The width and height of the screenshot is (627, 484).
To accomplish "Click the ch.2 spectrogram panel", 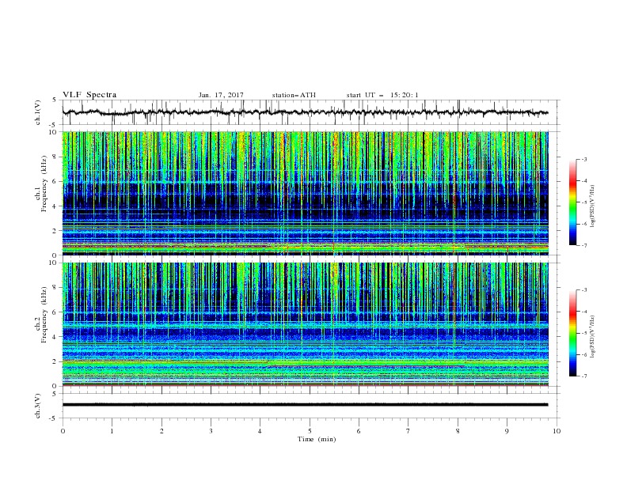I will click(305, 324).
